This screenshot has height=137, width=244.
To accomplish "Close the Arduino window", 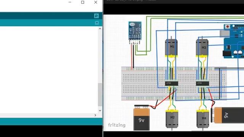I will coord(96,2).
